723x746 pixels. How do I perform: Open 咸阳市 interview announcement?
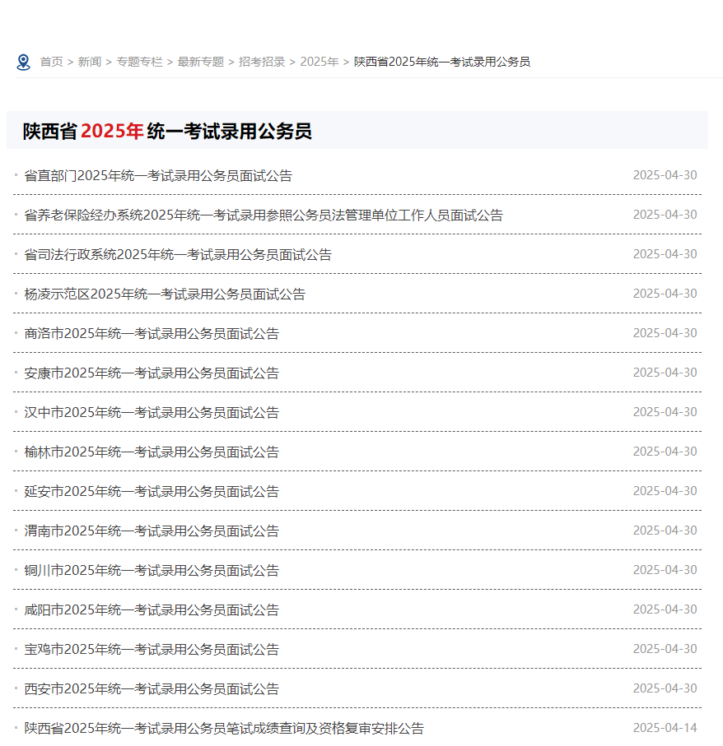pos(152,610)
